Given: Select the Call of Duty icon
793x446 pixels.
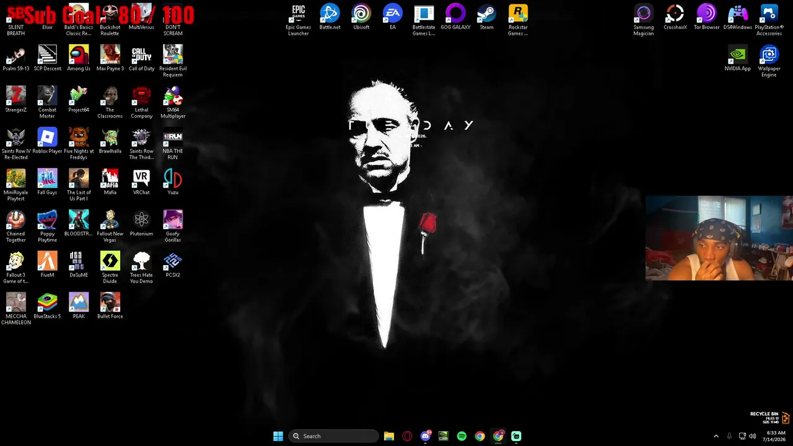Looking at the screenshot, I should (141, 58).
